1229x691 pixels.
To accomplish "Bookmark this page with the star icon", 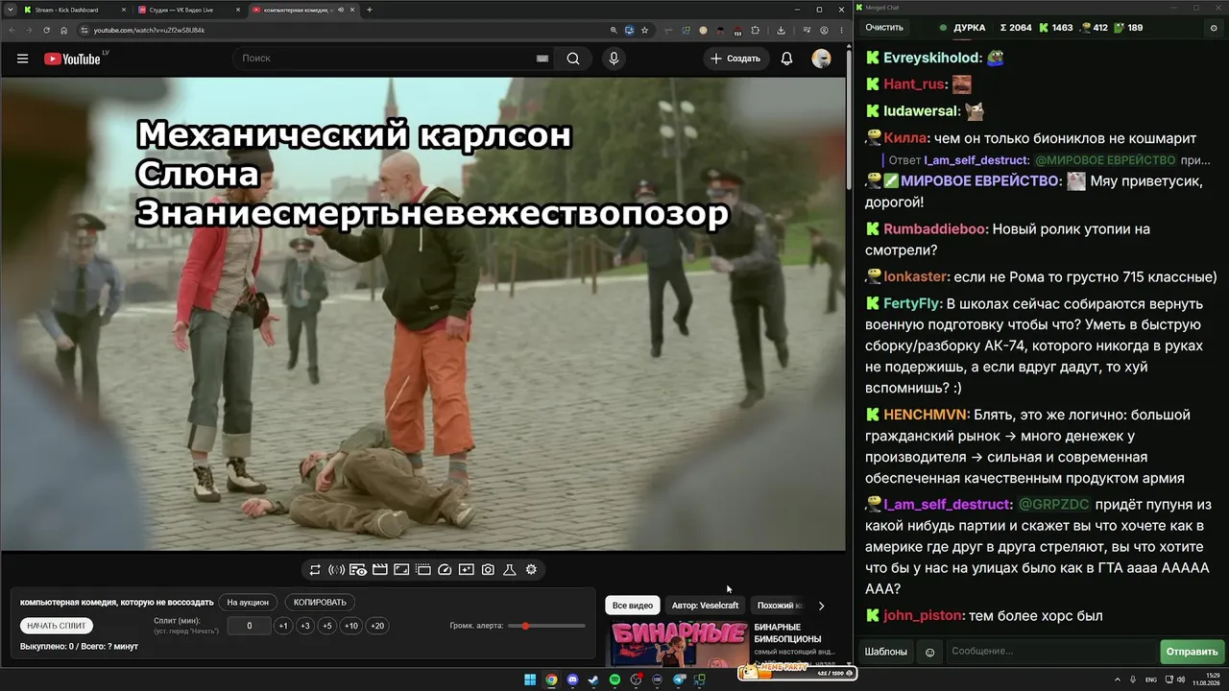I will [x=645, y=30].
